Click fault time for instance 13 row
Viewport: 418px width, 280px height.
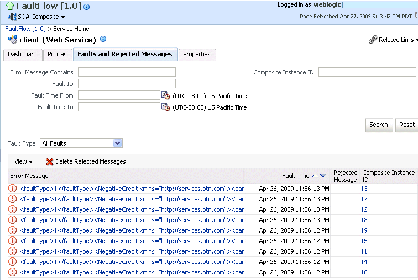click(294, 189)
